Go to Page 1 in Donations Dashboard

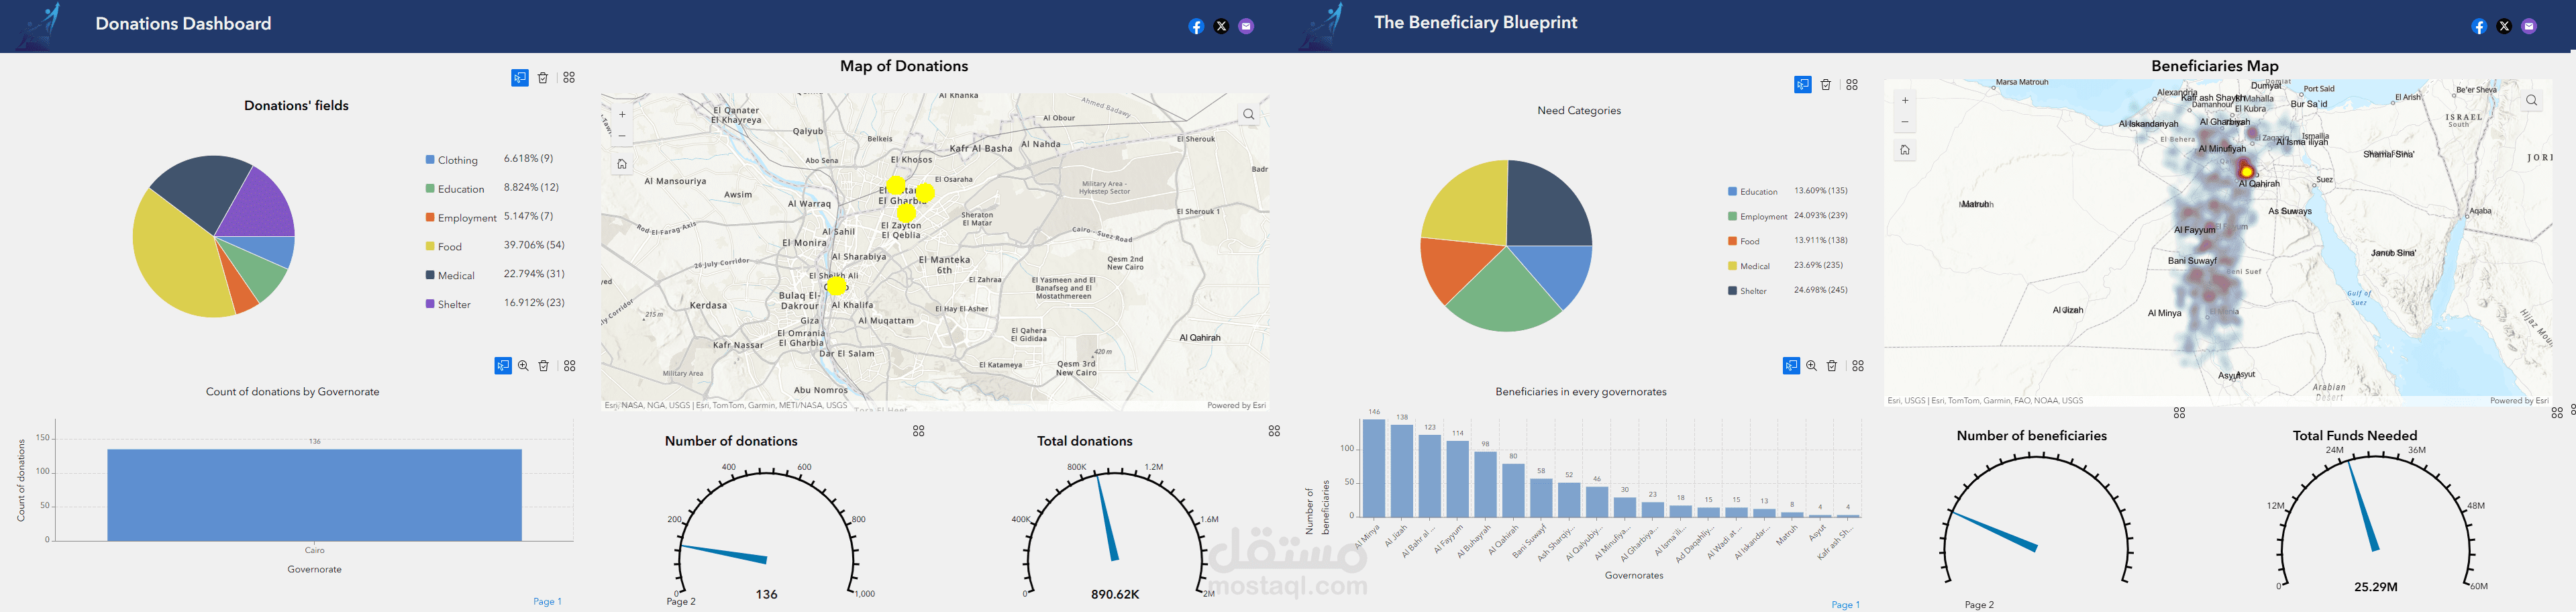click(547, 602)
